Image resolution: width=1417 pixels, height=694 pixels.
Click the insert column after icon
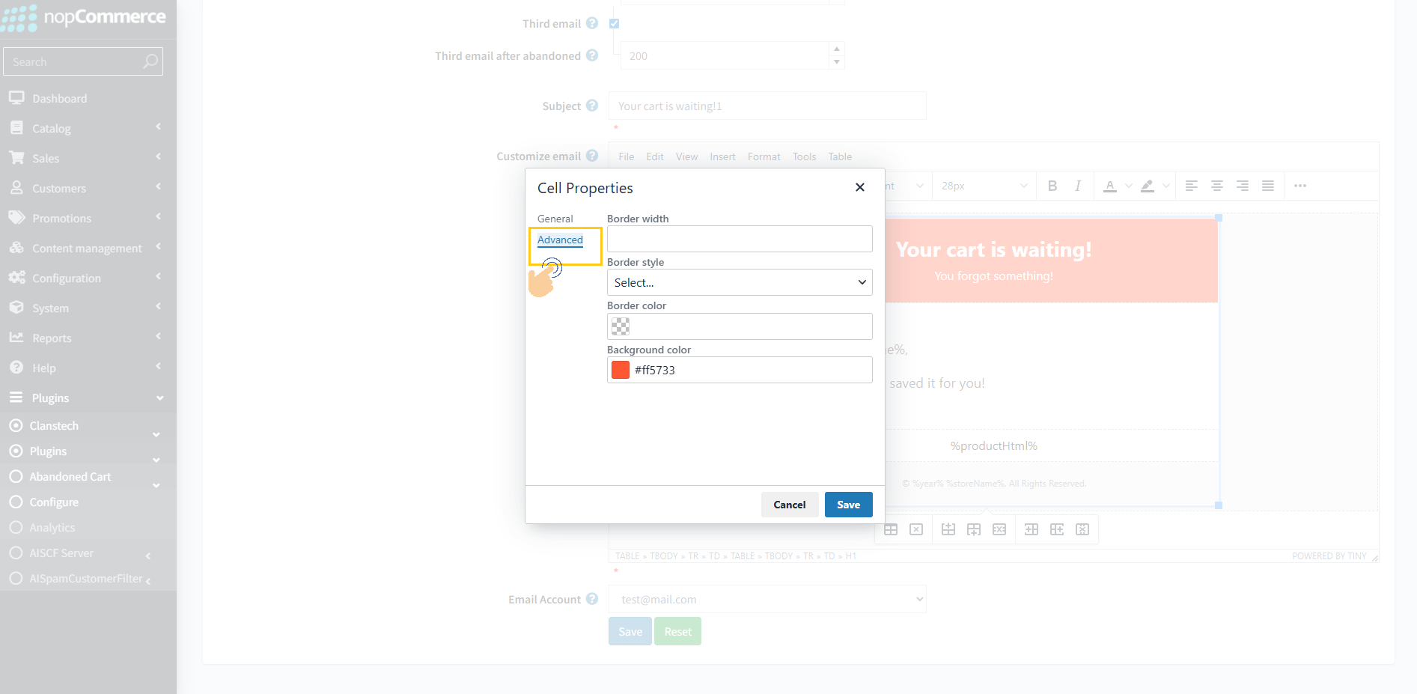[x=1057, y=529]
